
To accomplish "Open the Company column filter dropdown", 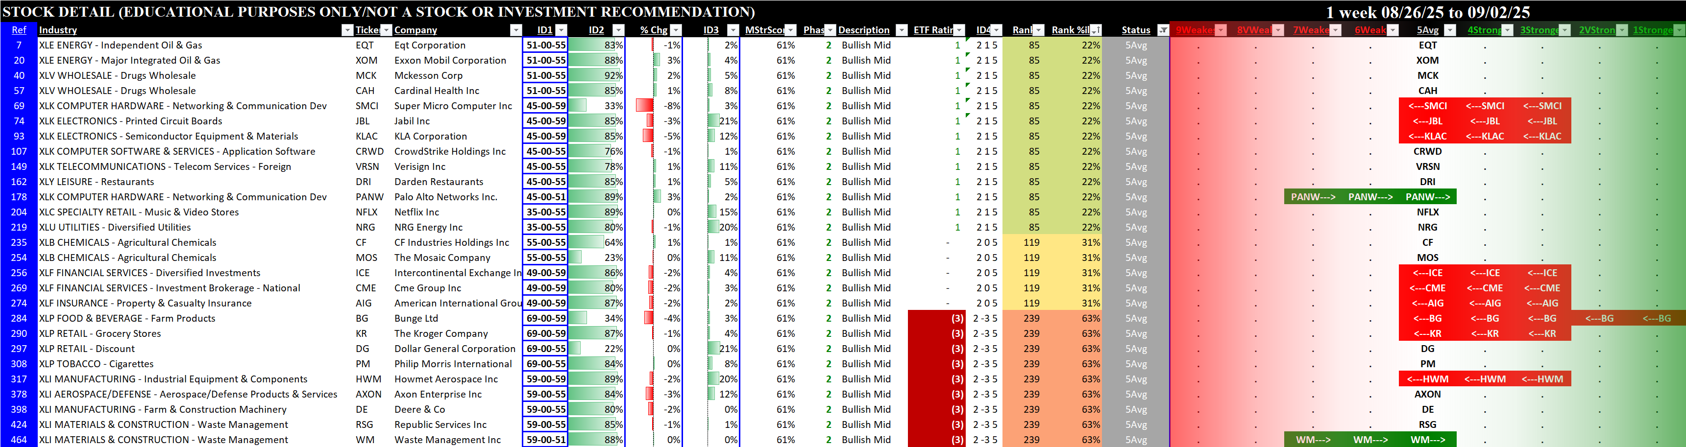I will pos(516,30).
